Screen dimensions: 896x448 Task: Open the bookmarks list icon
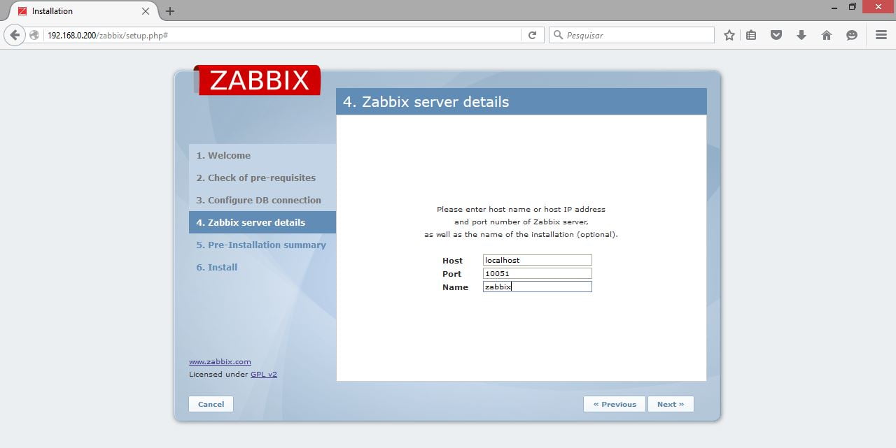tap(751, 35)
